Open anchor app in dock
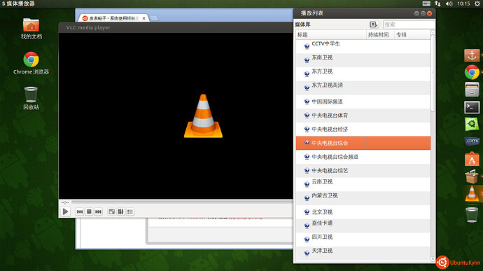This screenshot has width=483, height=271. 472,55
